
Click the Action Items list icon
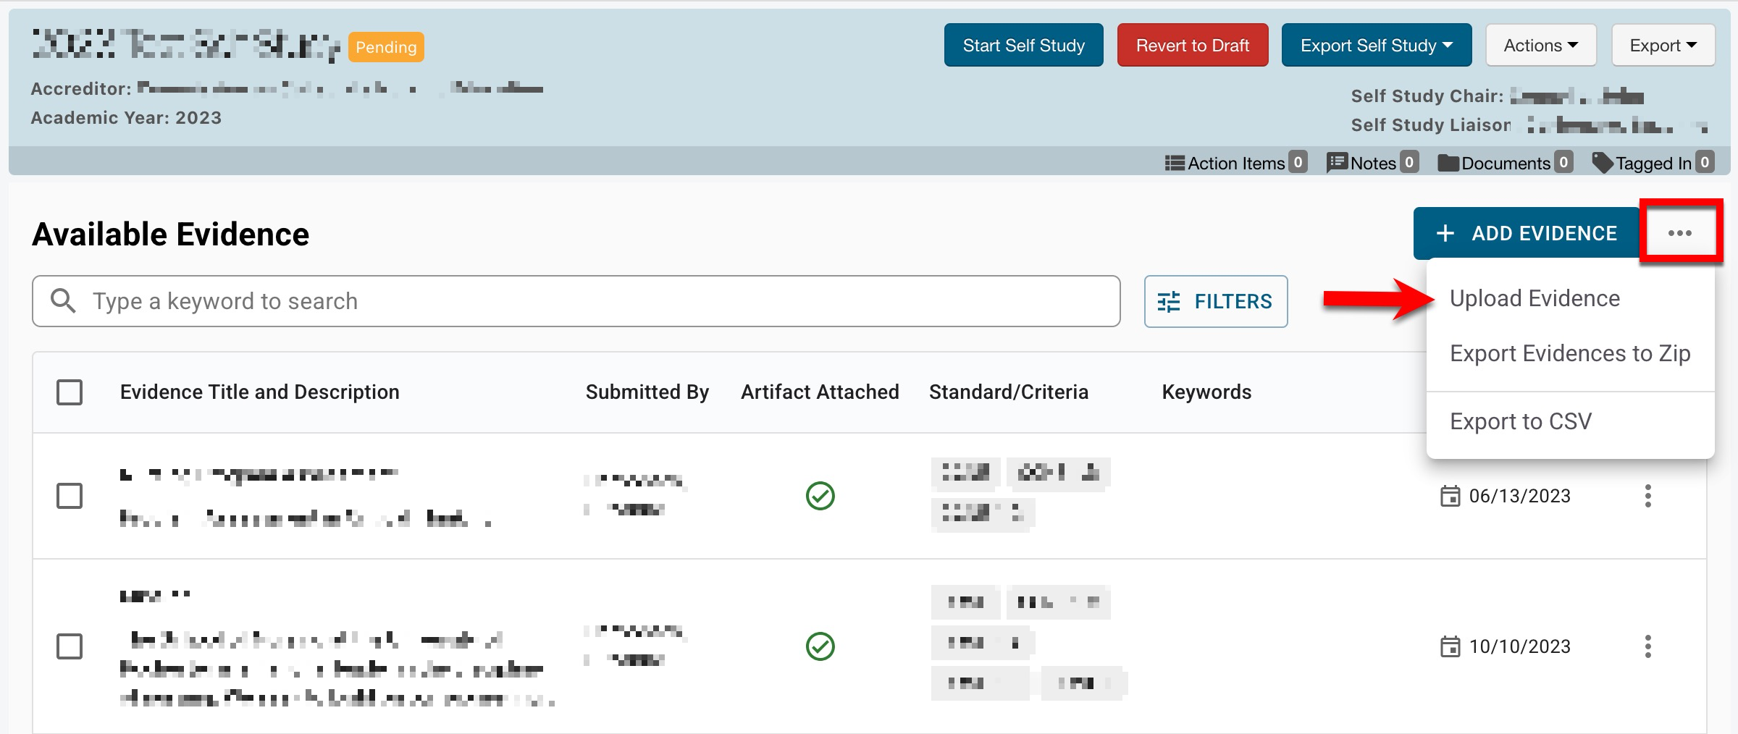(x=1174, y=163)
